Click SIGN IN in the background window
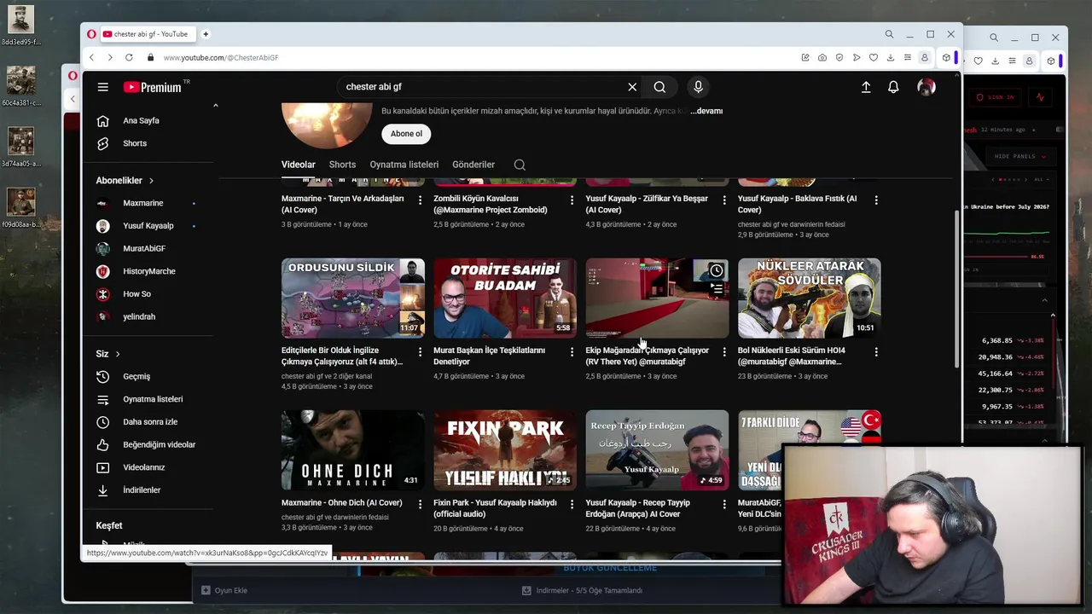The height and width of the screenshot is (614, 1092). coord(995,97)
